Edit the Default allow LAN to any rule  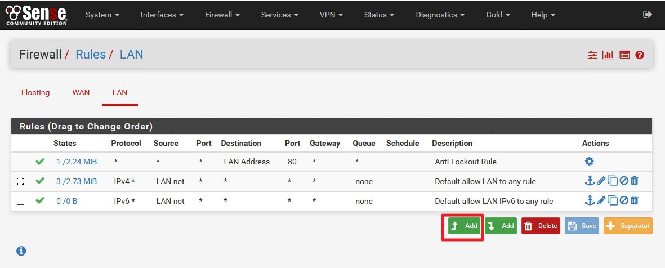pos(601,181)
